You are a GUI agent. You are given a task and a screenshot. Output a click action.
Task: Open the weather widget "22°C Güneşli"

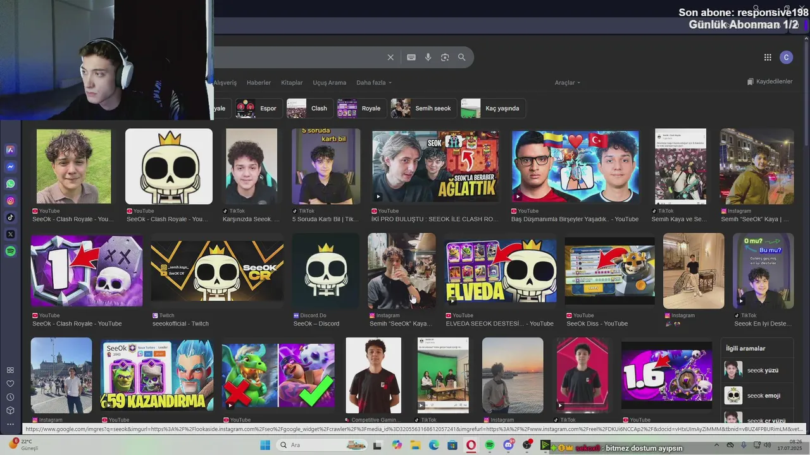point(24,445)
